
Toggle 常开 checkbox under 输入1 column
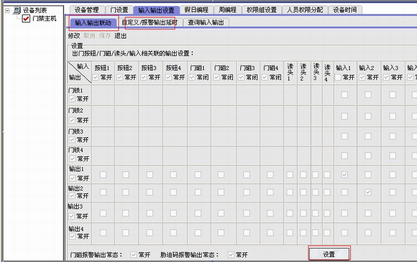338,77
